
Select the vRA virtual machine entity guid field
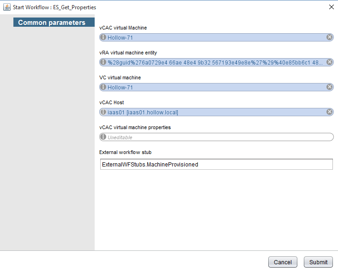click(212, 62)
